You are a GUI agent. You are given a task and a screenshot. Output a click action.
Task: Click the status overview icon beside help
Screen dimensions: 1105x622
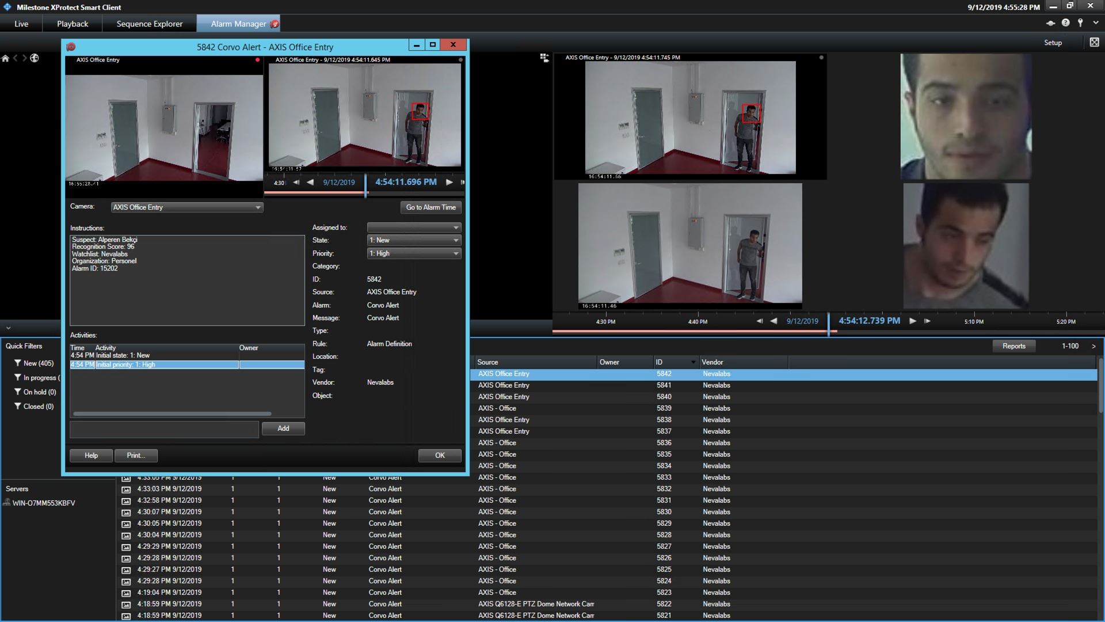tap(1050, 23)
